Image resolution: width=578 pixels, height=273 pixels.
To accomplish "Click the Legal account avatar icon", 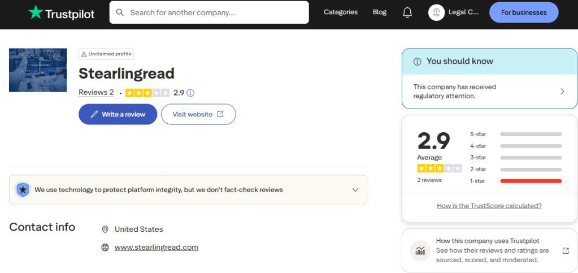I will click(436, 12).
